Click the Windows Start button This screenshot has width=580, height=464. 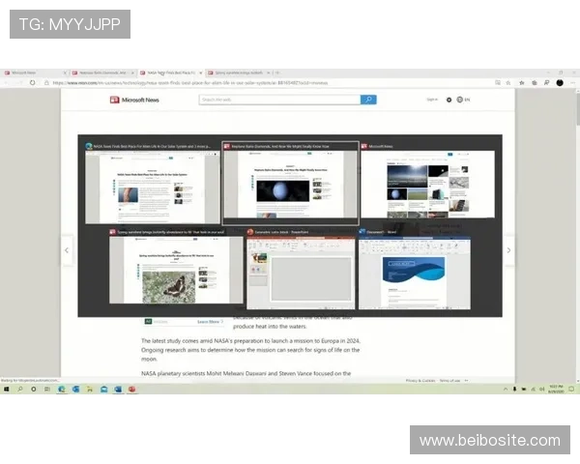(x=6, y=390)
